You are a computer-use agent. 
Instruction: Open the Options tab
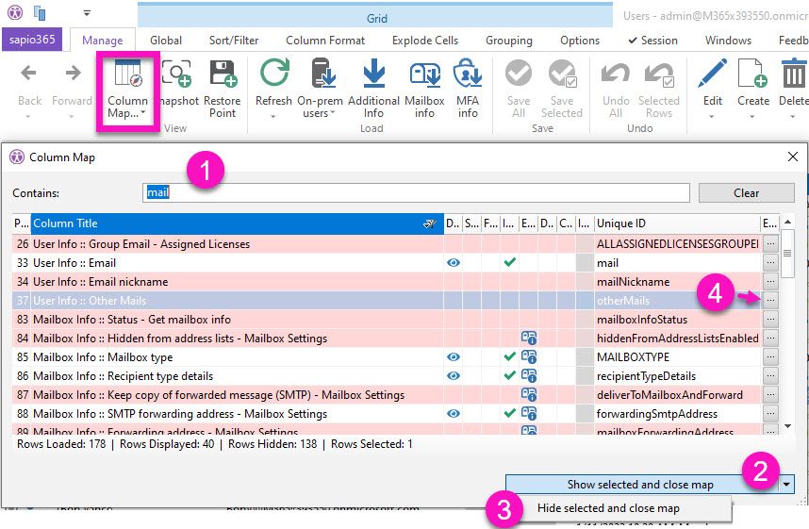580,41
